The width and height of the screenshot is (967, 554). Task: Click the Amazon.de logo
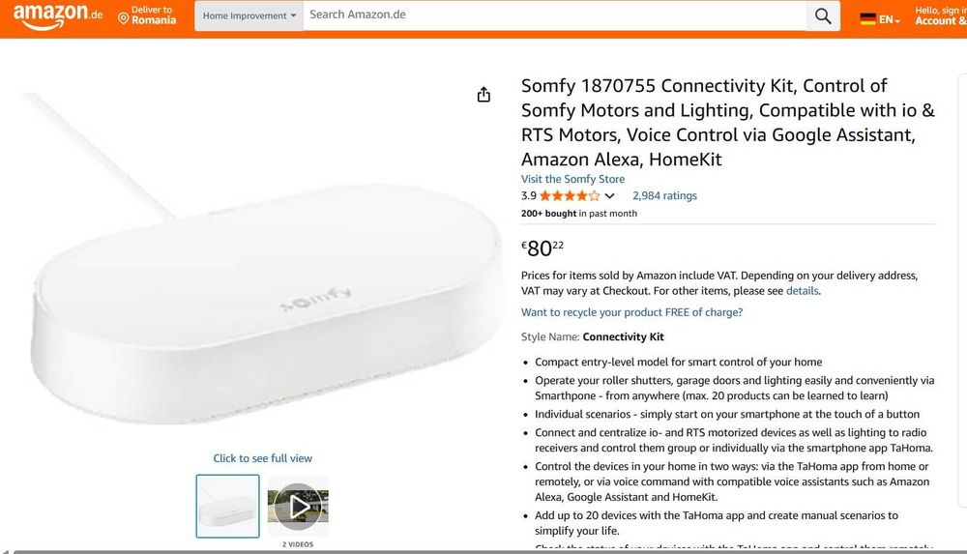pyautogui.click(x=58, y=16)
